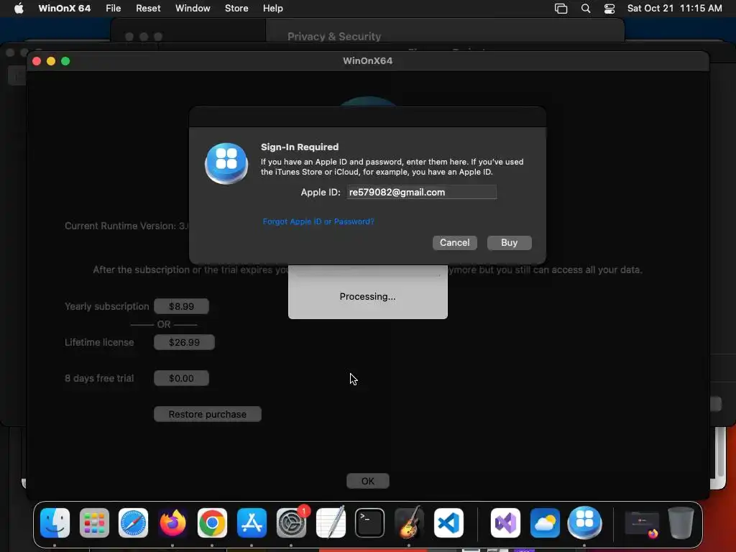736x552 pixels.
Task: Click the Apple menu logo
Action: (19, 8)
